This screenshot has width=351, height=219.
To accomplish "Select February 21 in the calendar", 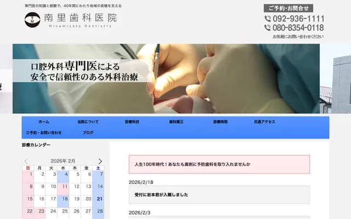I will pos(98,201).
